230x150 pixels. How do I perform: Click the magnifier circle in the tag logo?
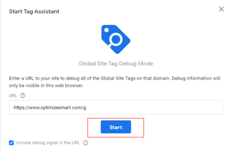116,39
